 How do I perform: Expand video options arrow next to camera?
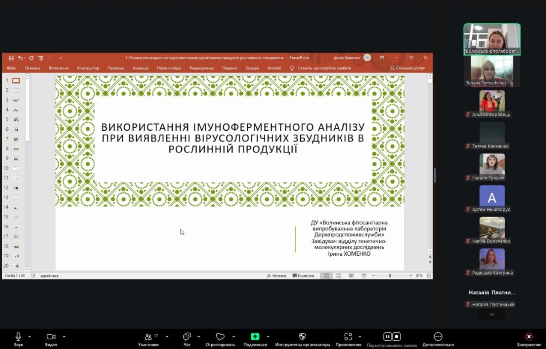64,337
